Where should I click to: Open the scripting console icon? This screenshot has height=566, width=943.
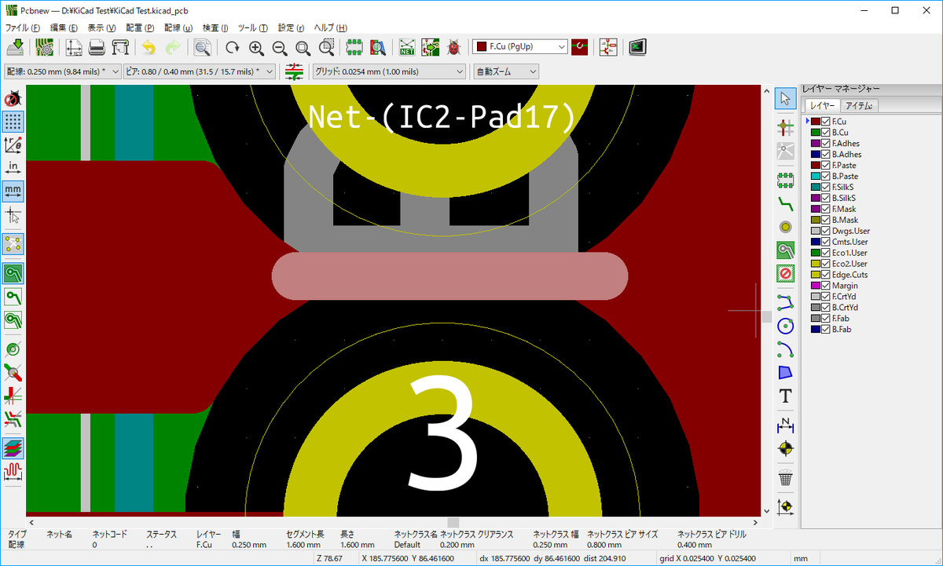637,47
